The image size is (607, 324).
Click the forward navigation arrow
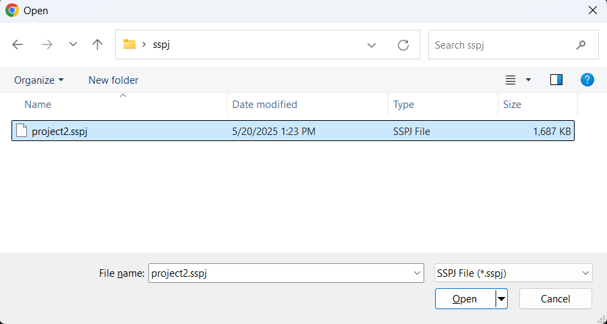point(47,45)
